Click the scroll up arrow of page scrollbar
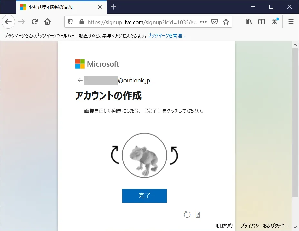This screenshot has height=231, width=299. [x=295, y=45]
